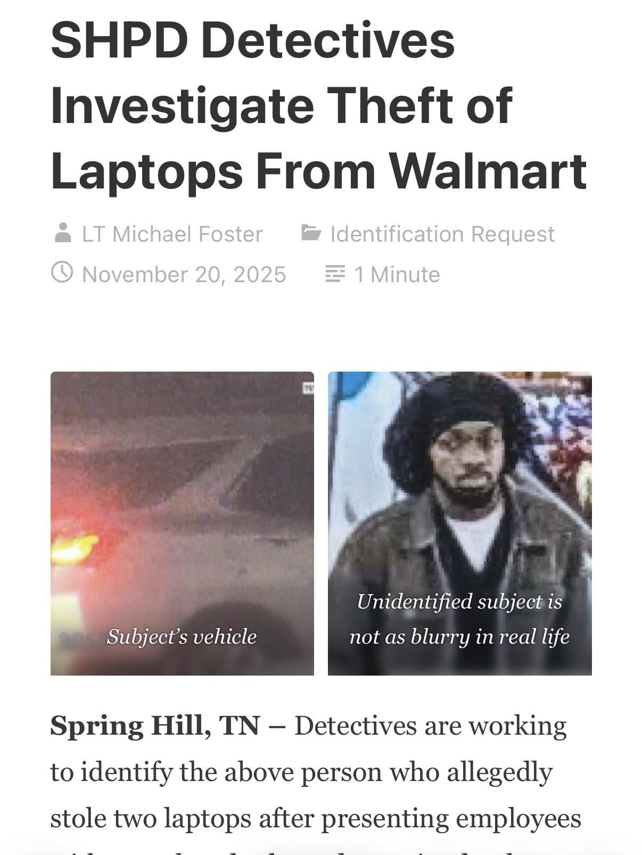Screen dimensions: 642x855
Task: Select the November 20, 2025 date link
Action: 184,275
